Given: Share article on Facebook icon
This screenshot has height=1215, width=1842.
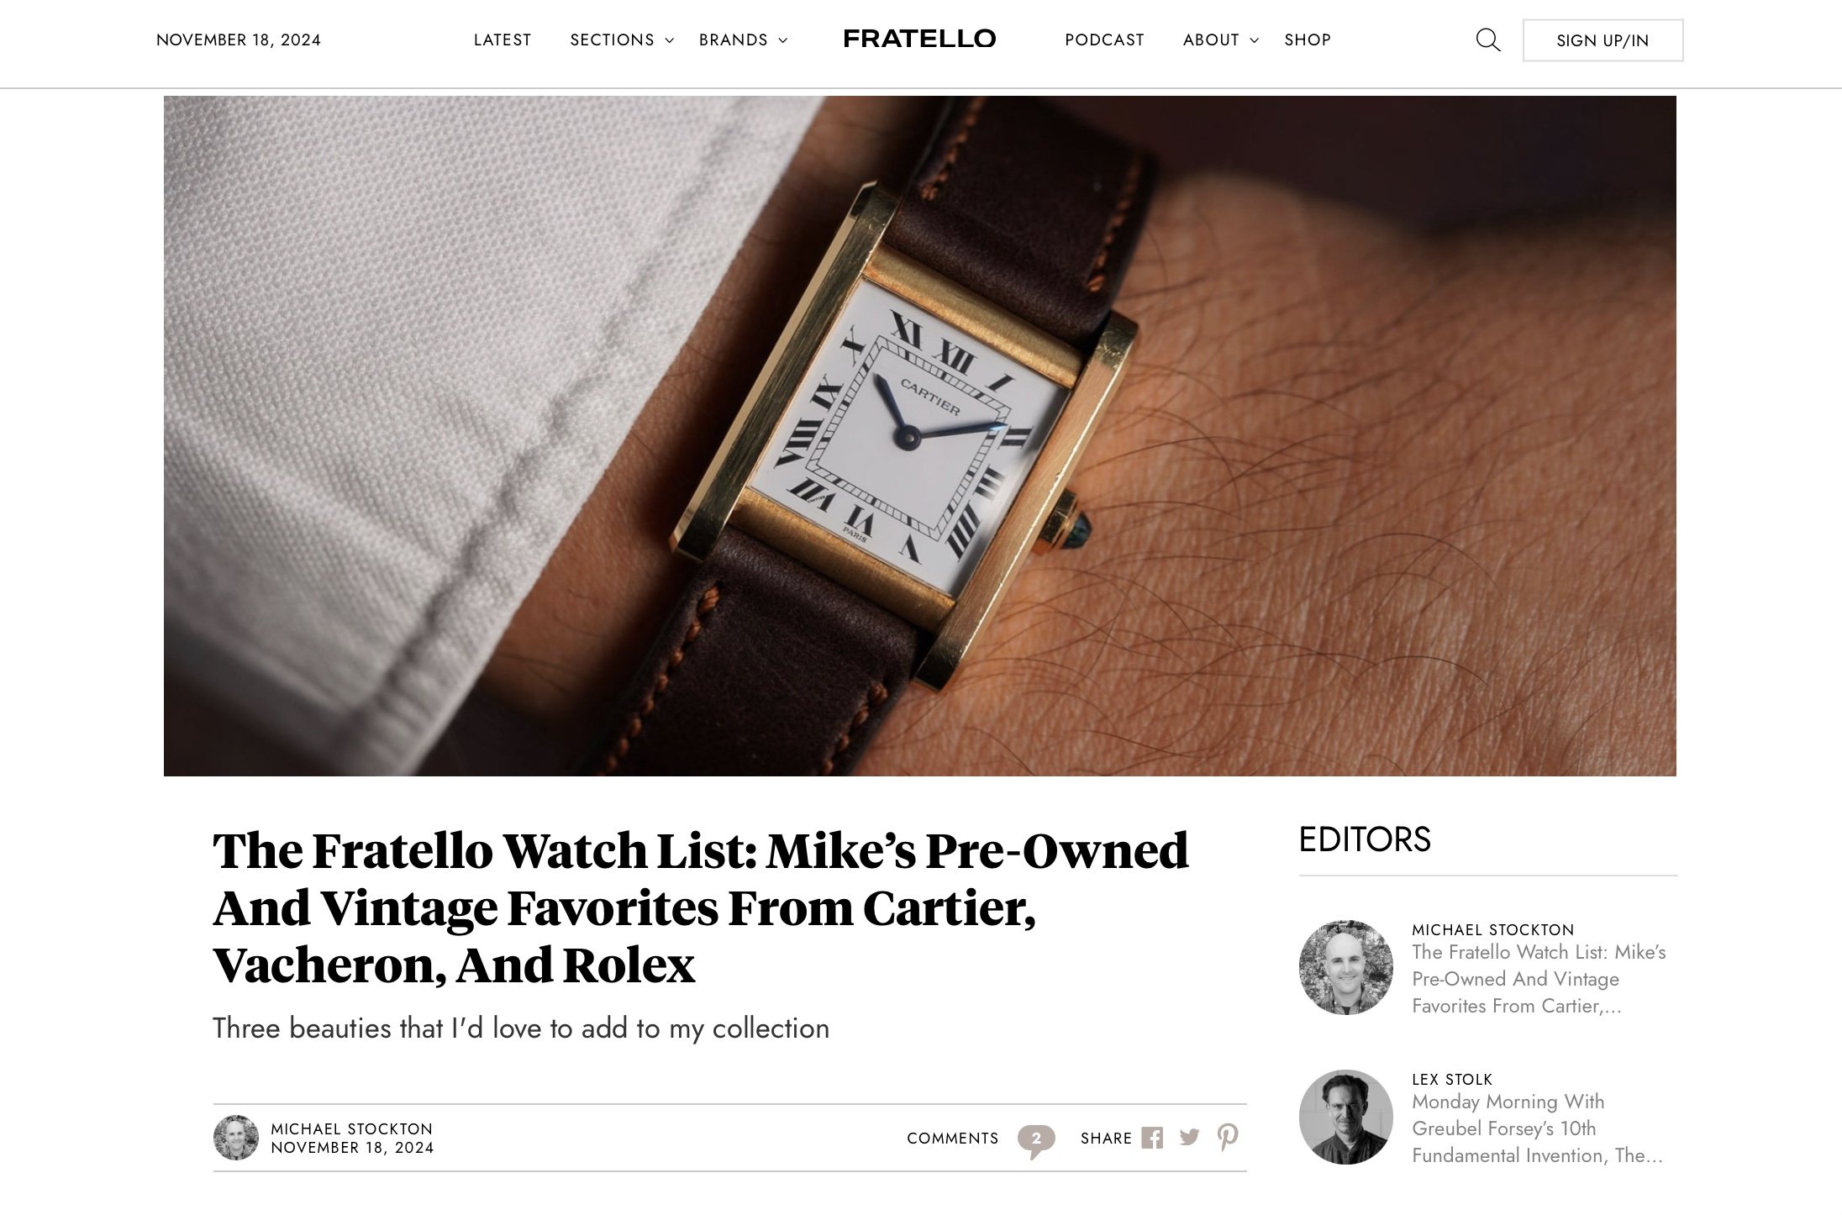Looking at the screenshot, I should pos(1152,1138).
